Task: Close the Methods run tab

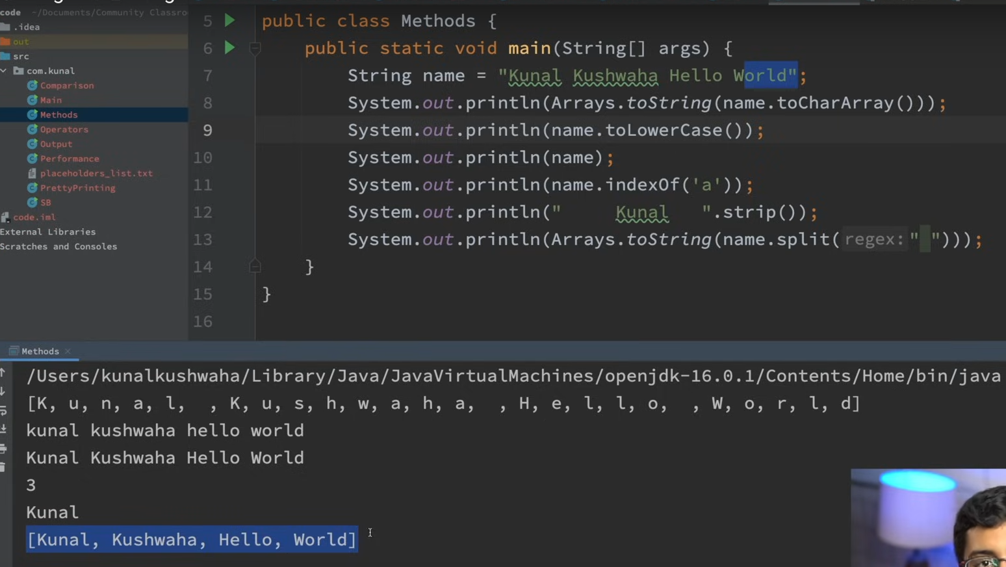Action: (x=68, y=351)
